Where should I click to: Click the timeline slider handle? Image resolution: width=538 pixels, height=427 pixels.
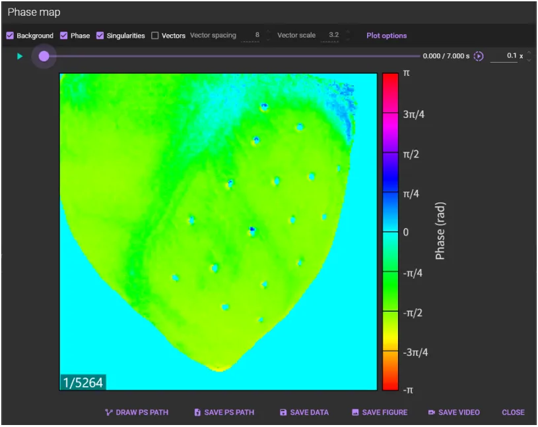(x=44, y=56)
